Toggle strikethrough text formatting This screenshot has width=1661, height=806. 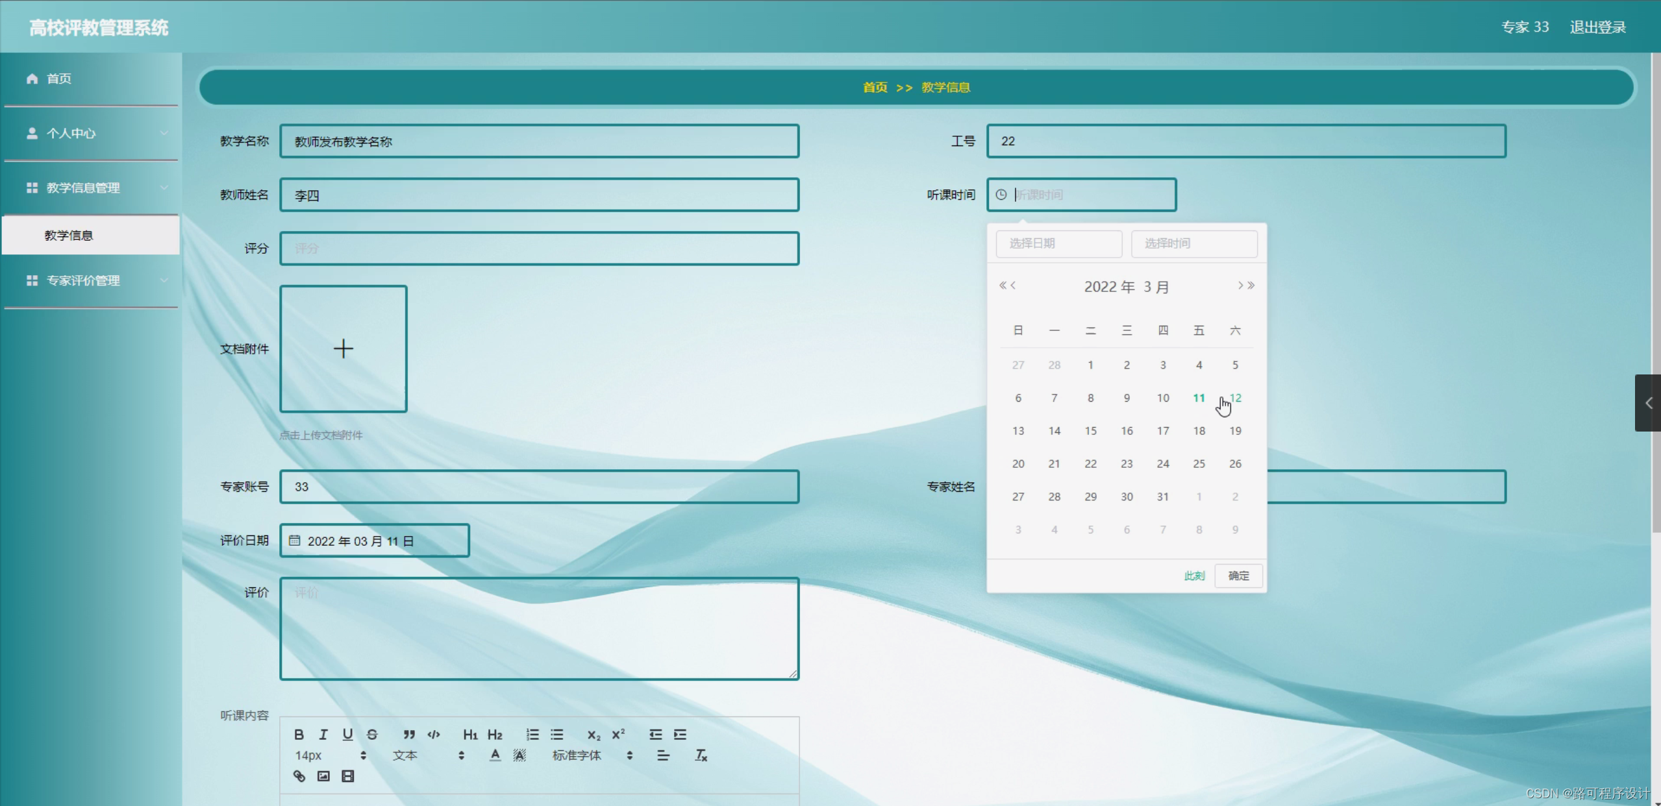372,735
